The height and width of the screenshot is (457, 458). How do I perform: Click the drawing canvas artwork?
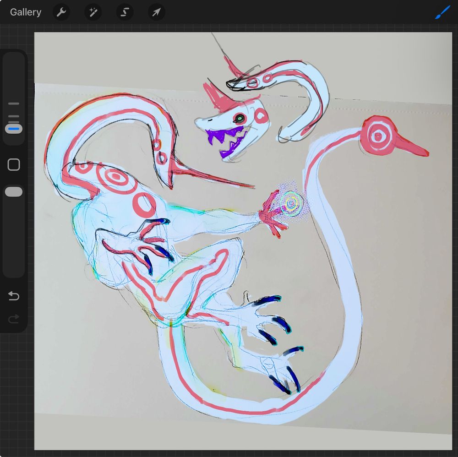(x=243, y=241)
